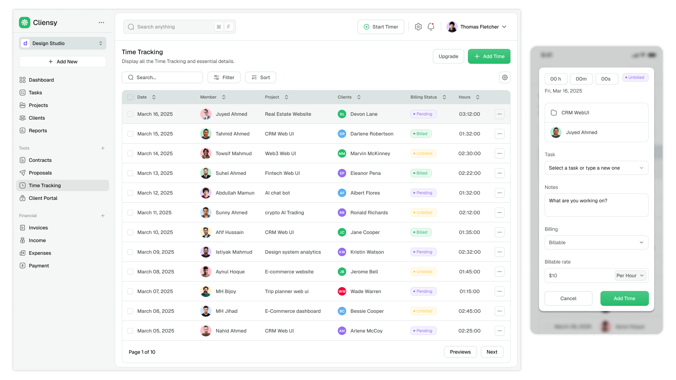
Task: Open the row menu for March 12, 2025
Action: pyautogui.click(x=500, y=193)
